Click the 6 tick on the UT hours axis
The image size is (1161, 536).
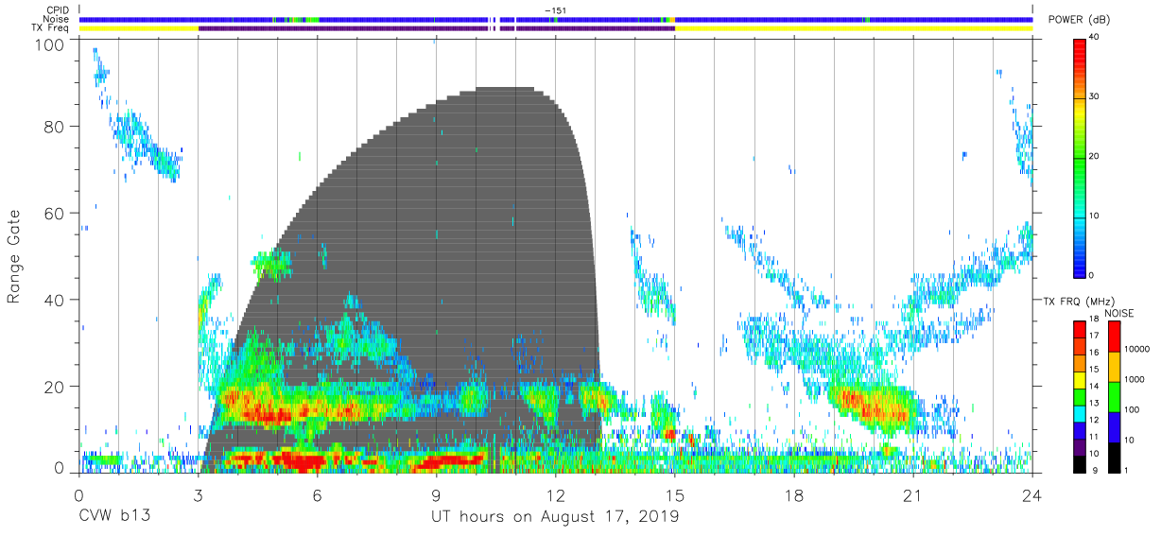coord(317,494)
